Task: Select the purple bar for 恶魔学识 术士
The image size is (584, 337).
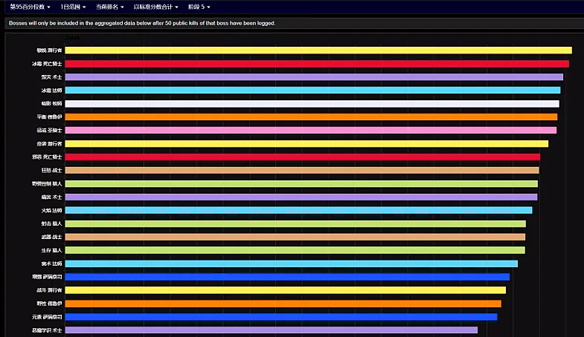Action: 271,330
